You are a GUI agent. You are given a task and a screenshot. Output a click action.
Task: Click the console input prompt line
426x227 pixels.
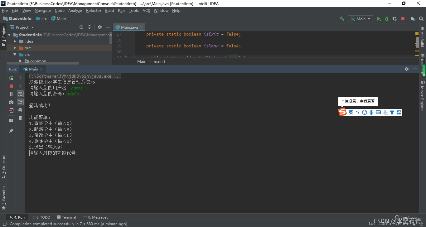pos(54,153)
